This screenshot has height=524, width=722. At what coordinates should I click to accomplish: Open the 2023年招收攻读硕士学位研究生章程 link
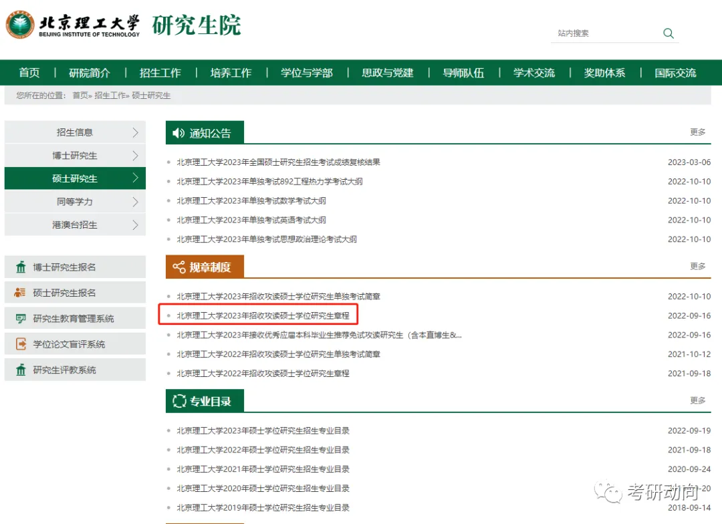pyautogui.click(x=263, y=316)
